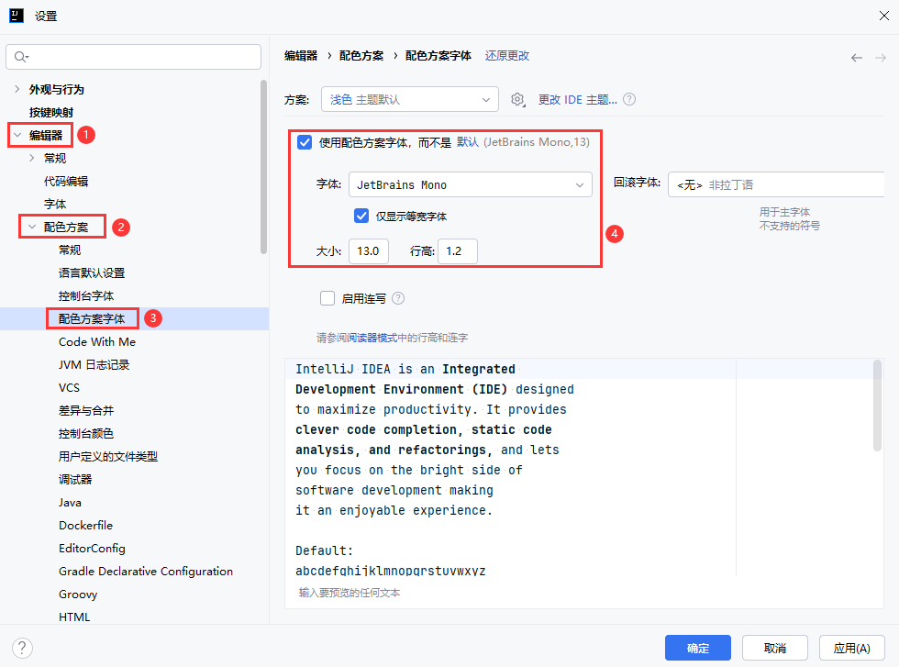
Task: Click 编辑器 in the breadcrumb
Action: click(x=301, y=56)
